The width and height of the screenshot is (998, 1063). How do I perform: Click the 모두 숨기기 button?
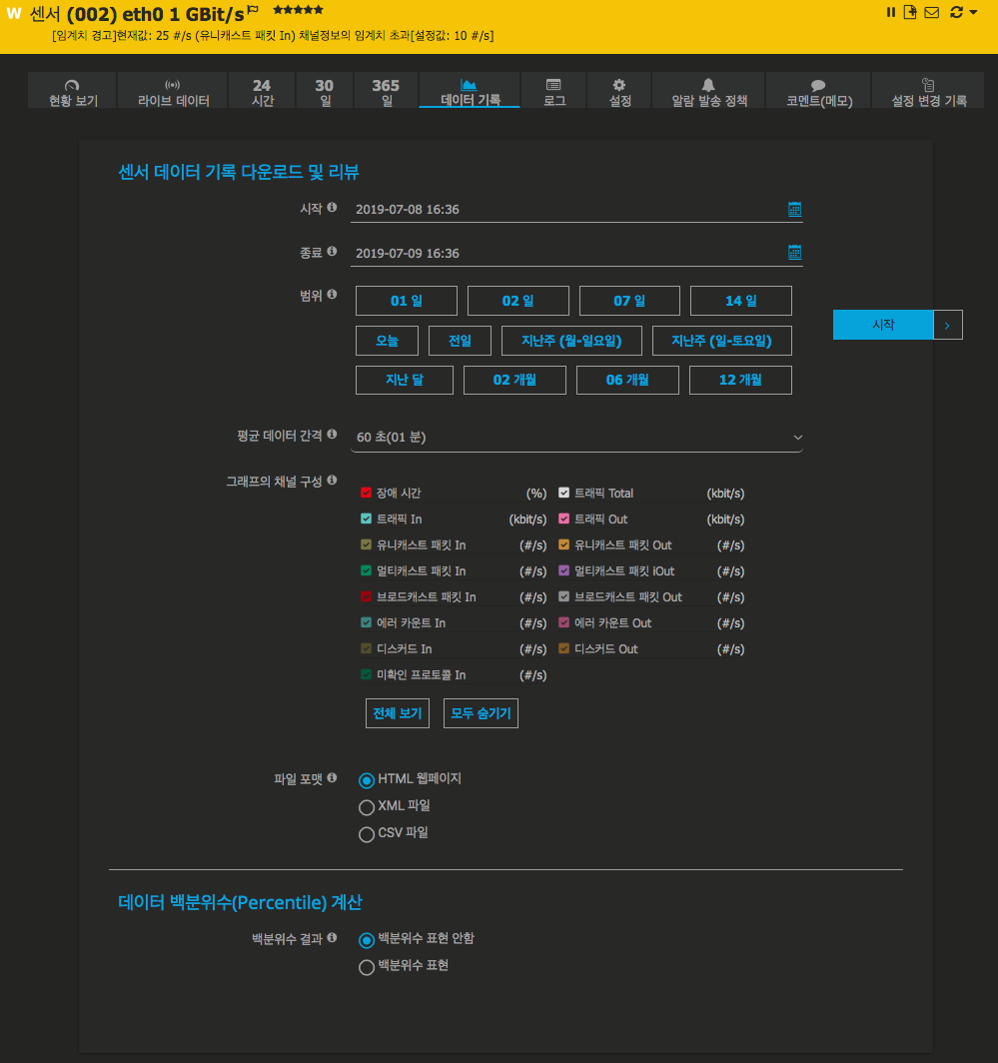pos(481,713)
